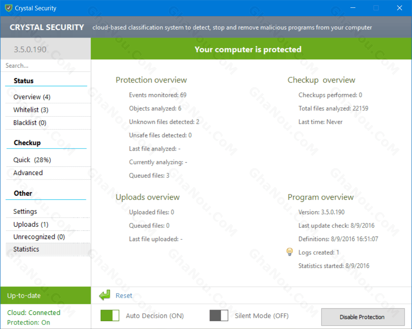Click the 3.5.0.190 version label in sidebar
The image size is (412, 329).
pos(30,50)
